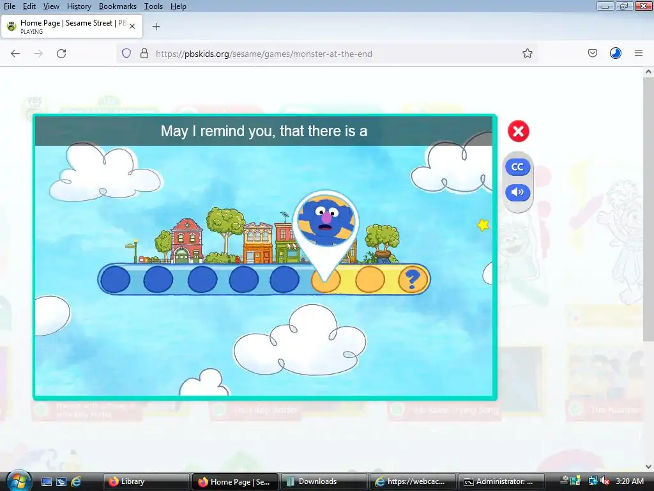Click the second blue progress circle
Screen dimensions: 654x491
tap(158, 279)
